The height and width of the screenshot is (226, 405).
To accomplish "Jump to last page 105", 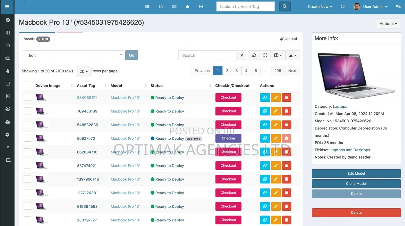I will (x=278, y=71).
